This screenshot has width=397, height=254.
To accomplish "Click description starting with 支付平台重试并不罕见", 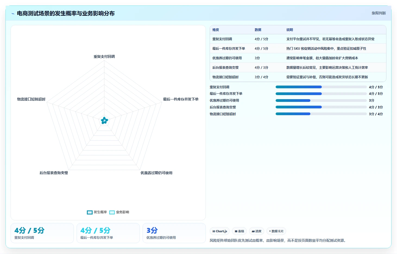I will pyautogui.click(x=330, y=39).
